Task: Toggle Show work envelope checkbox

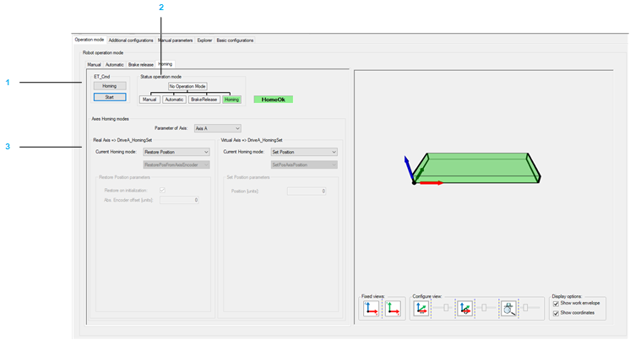Action: (x=556, y=304)
